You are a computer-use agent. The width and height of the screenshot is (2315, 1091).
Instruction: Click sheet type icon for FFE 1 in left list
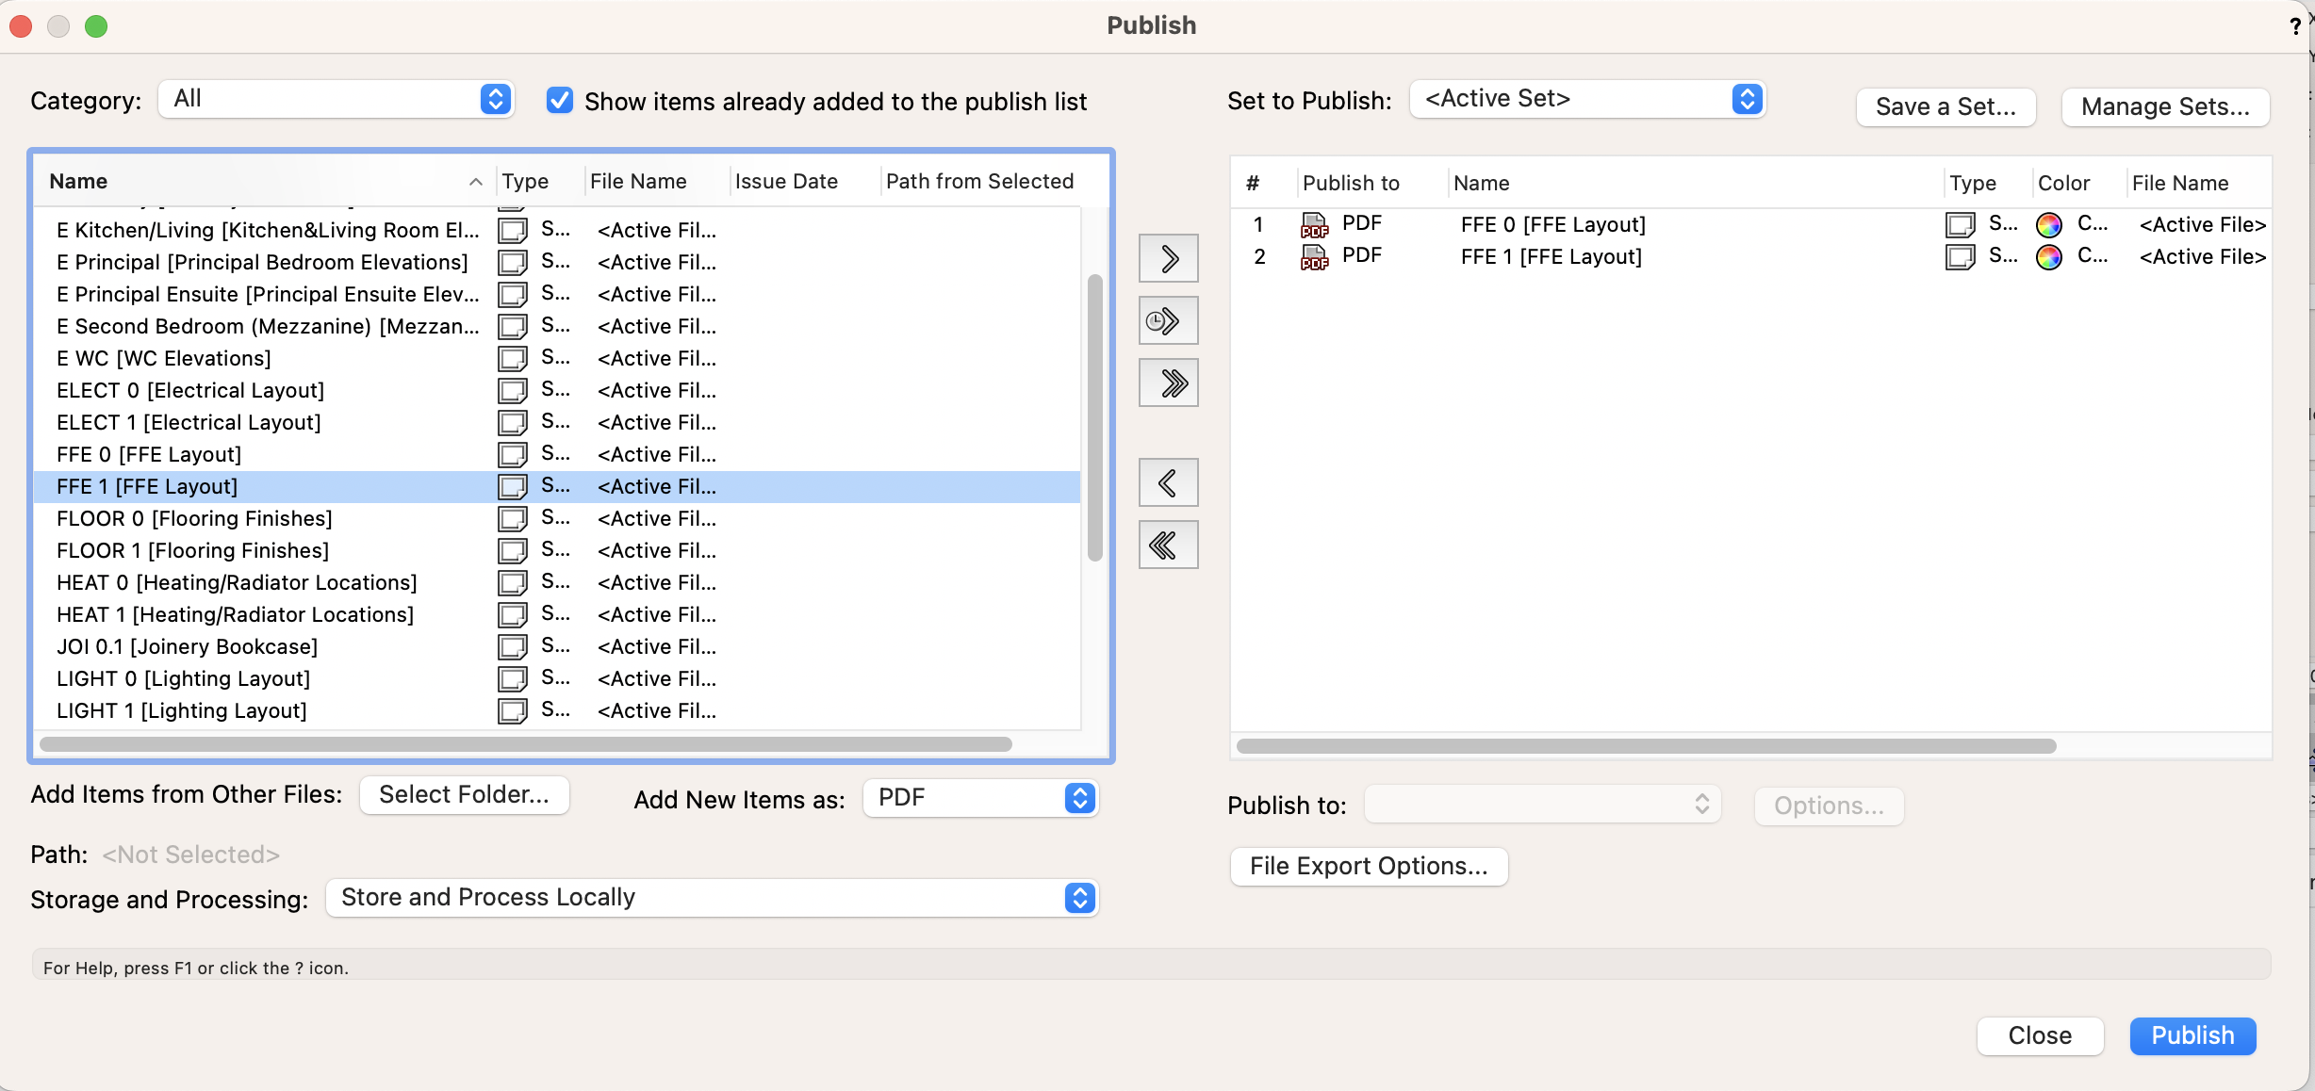point(512,487)
